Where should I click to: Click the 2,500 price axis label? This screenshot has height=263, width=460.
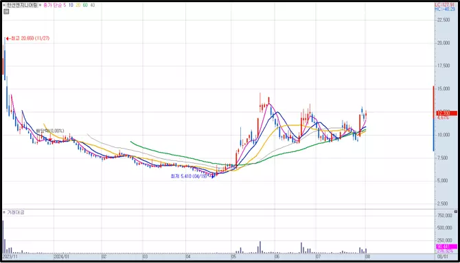coord(444,203)
